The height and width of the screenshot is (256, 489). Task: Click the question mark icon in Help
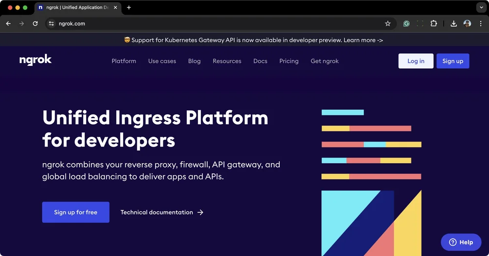click(x=452, y=242)
